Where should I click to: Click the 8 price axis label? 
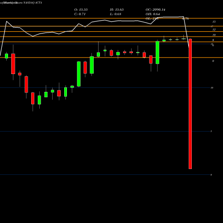click(x=213, y=40)
